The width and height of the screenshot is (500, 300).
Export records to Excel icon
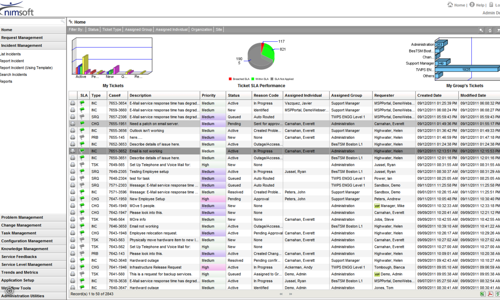[482, 294]
